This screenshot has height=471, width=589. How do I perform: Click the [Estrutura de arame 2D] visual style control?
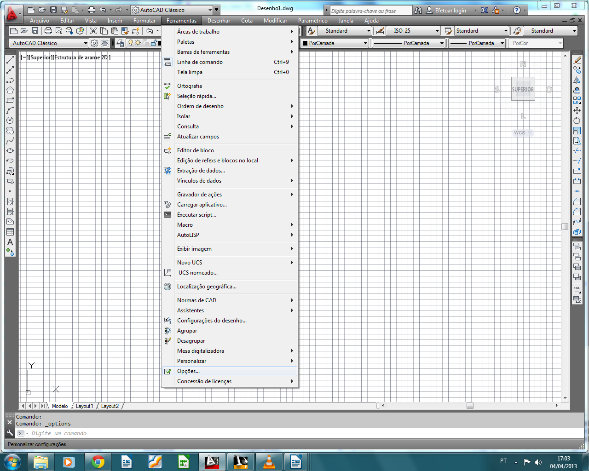pos(82,57)
